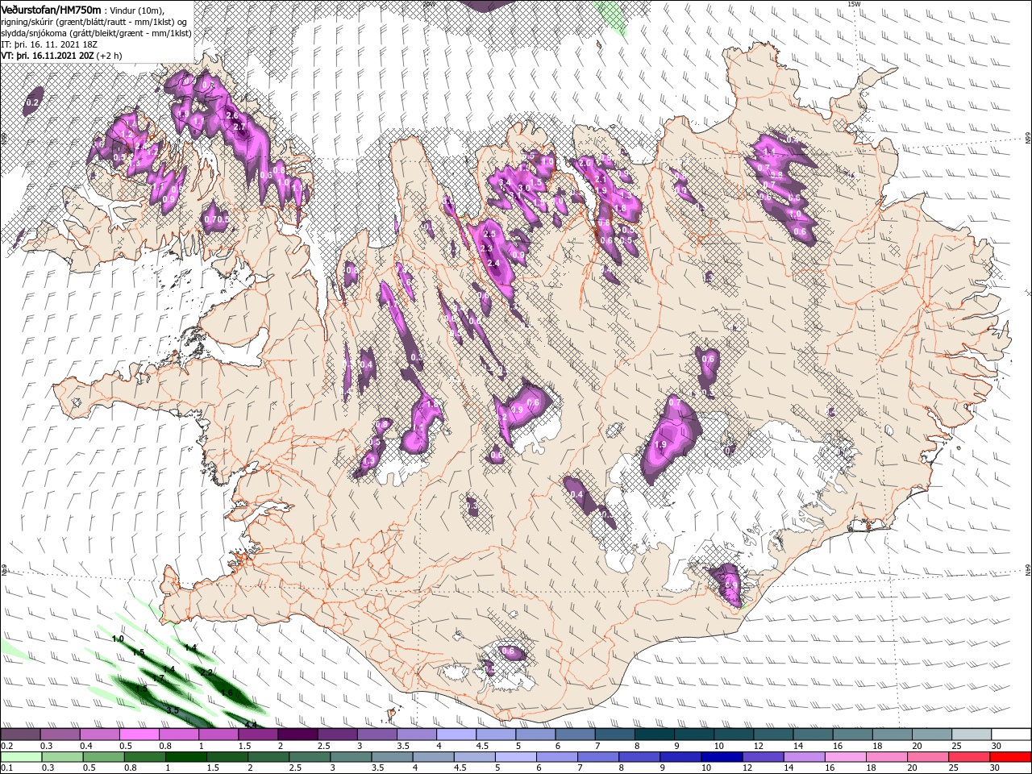The height and width of the screenshot is (774, 1032).
Task: Select the 30 white swatch ending the upper legend row
Action: click(x=1011, y=734)
